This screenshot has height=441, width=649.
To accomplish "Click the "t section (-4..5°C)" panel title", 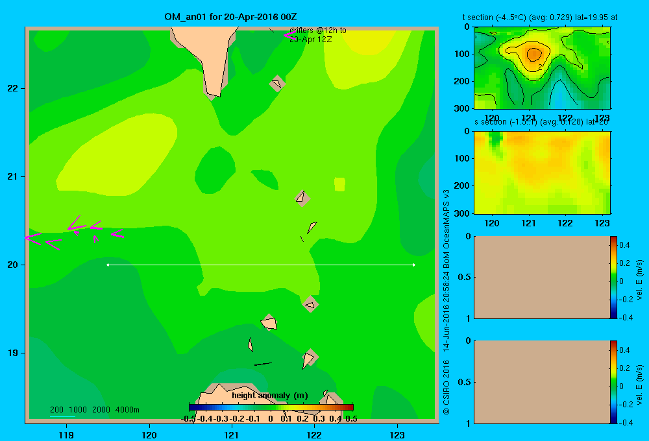I will coord(540,18).
